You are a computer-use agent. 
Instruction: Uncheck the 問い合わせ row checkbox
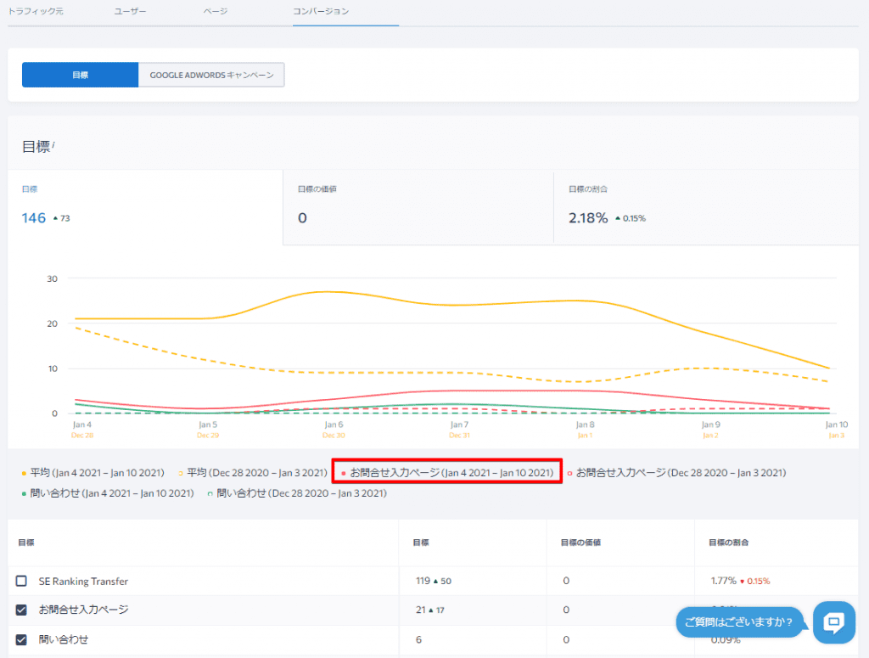(x=22, y=638)
